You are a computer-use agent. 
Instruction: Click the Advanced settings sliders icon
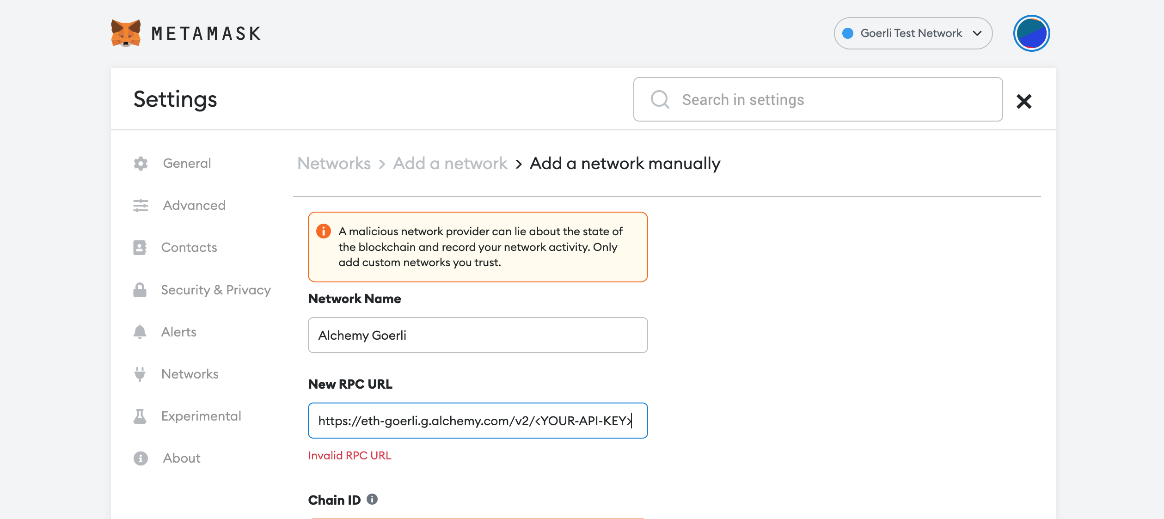(x=141, y=205)
